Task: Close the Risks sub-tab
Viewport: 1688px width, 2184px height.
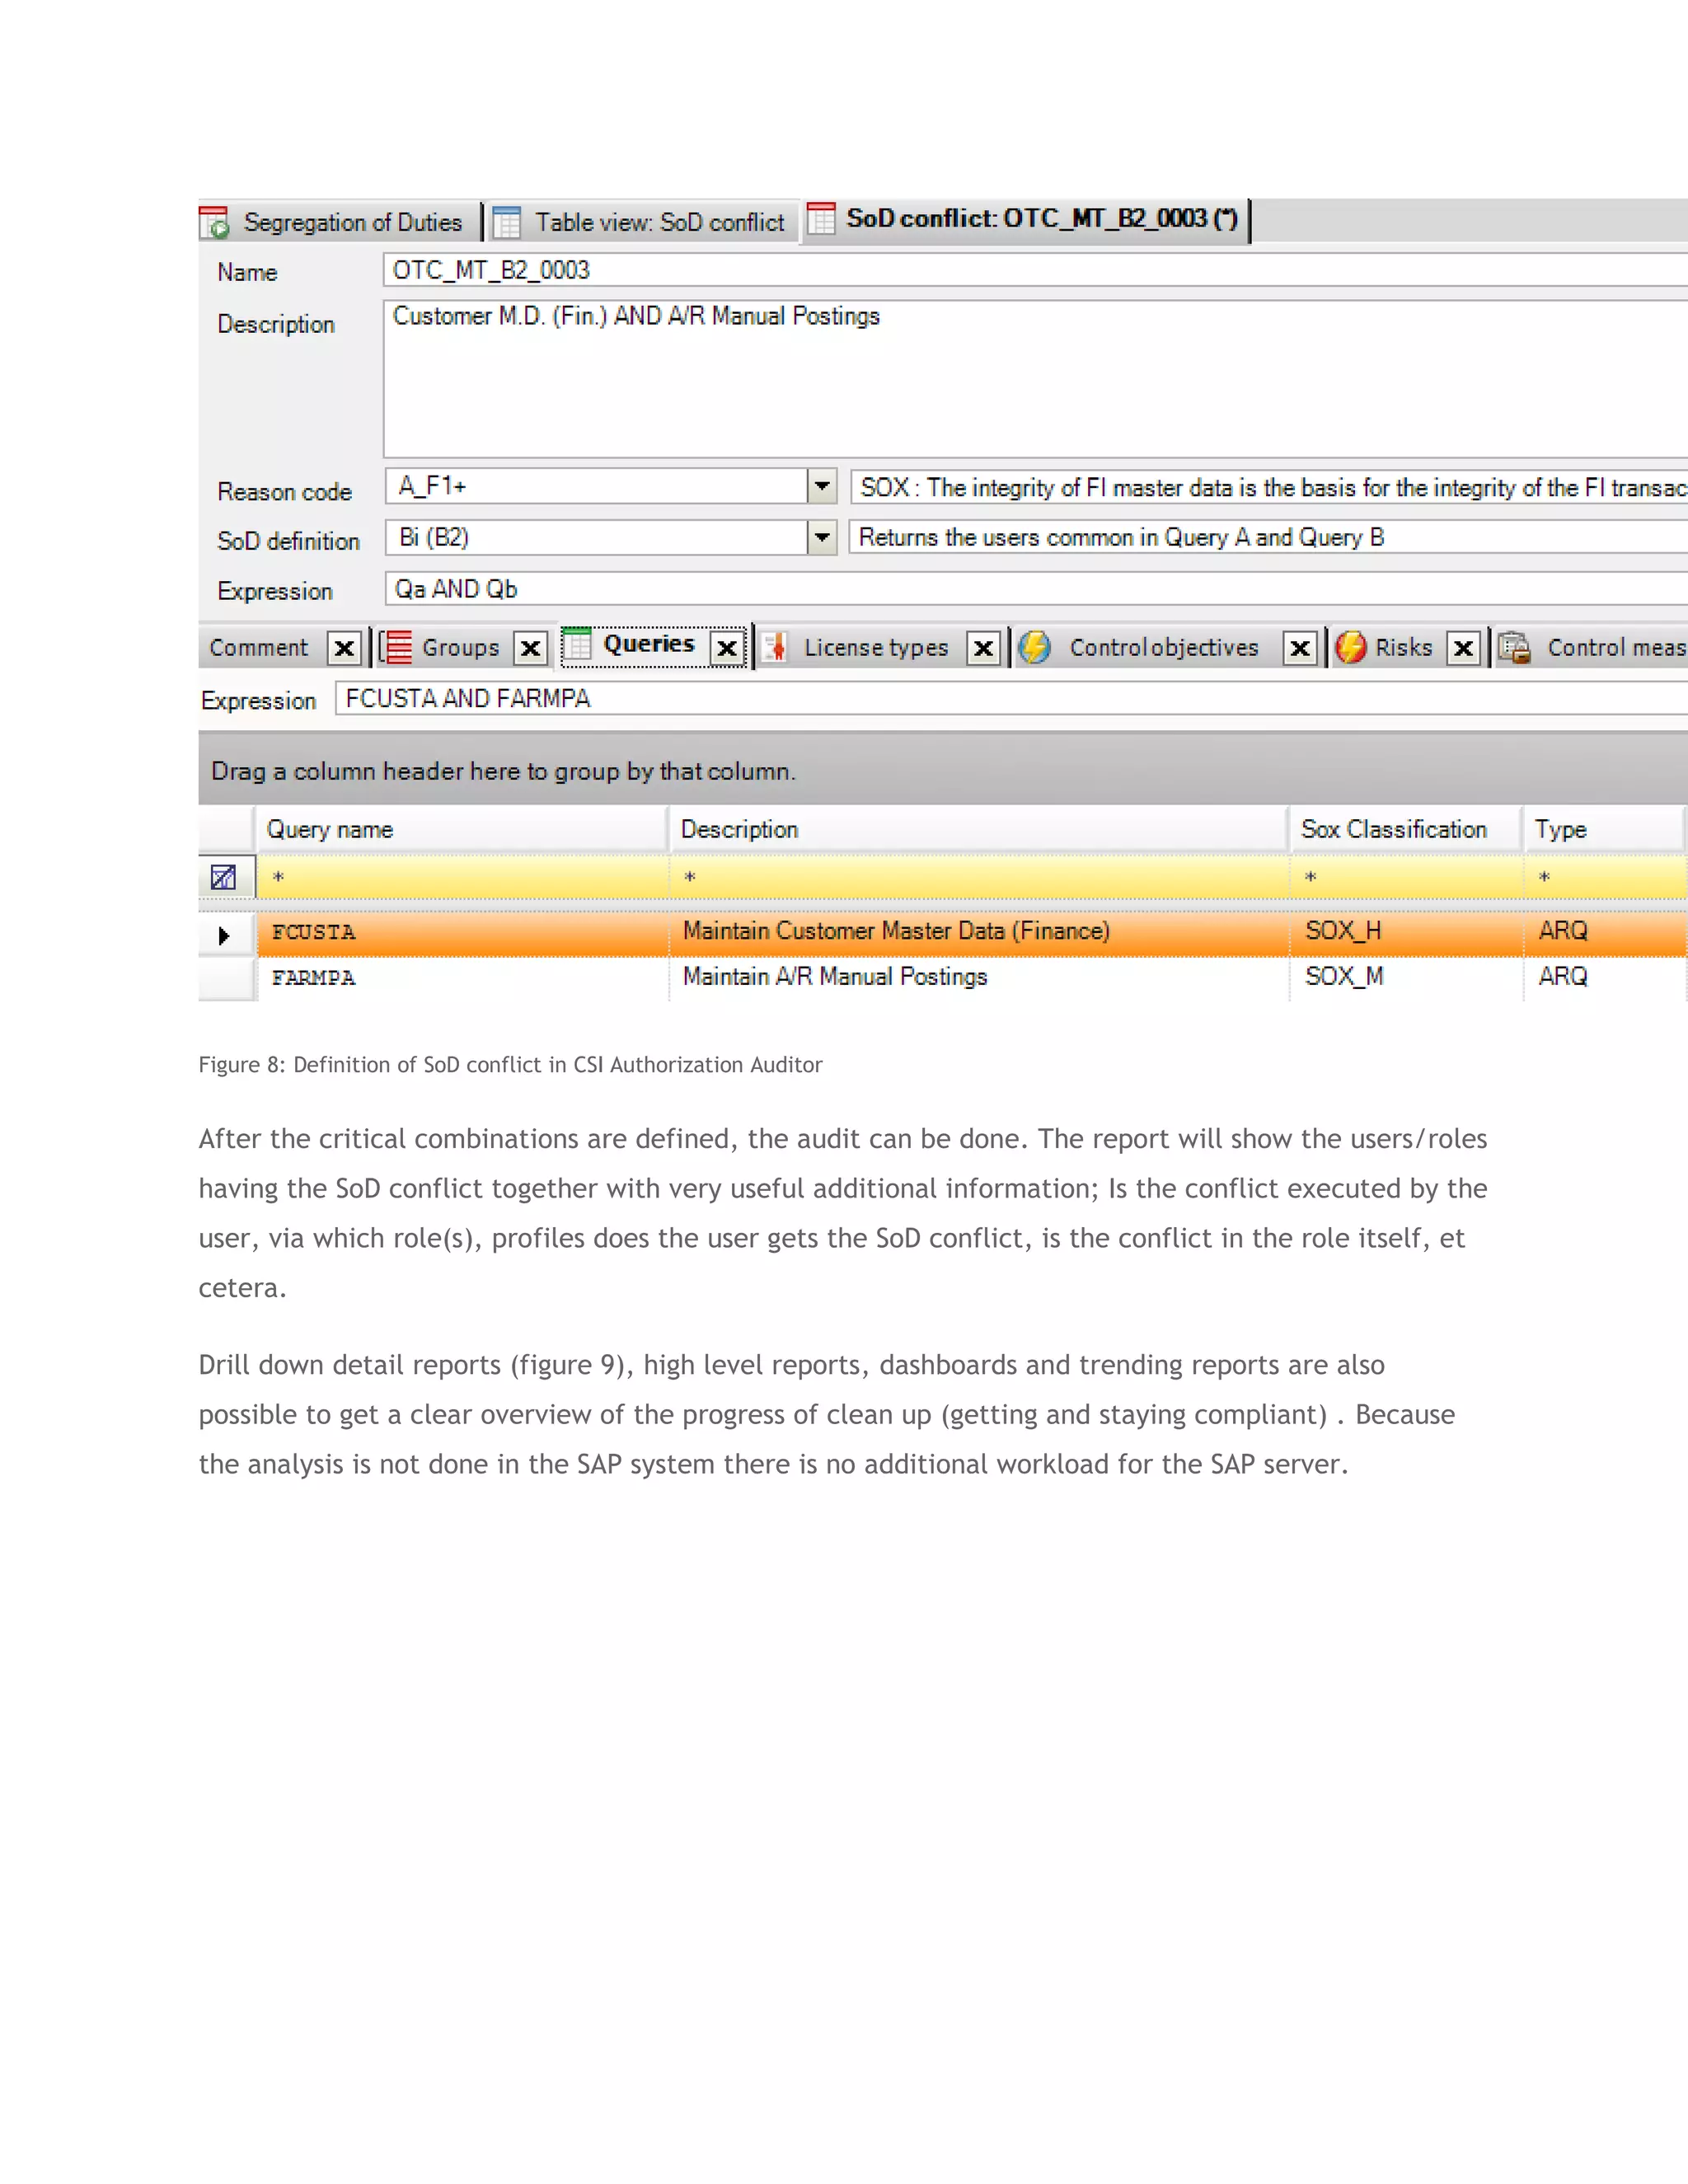Action: pos(1463,649)
